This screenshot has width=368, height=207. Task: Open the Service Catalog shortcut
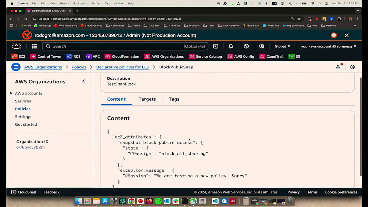205,56
